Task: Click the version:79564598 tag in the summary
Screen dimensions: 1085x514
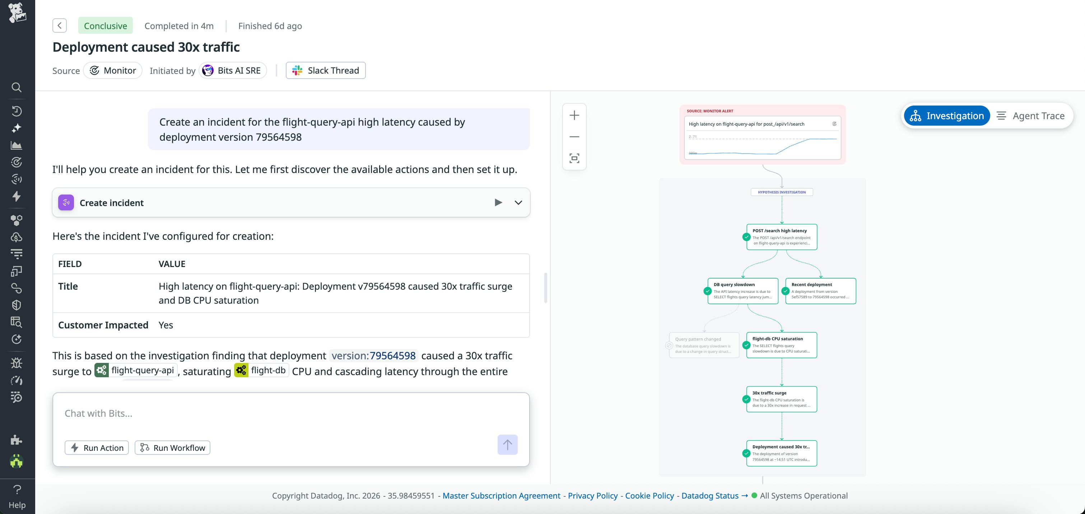Action: pyautogui.click(x=372, y=355)
